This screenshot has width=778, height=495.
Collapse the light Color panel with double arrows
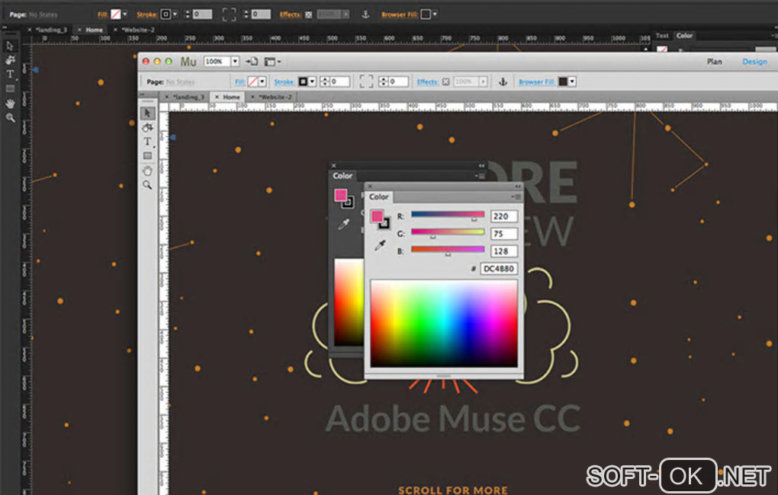point(517,187)
